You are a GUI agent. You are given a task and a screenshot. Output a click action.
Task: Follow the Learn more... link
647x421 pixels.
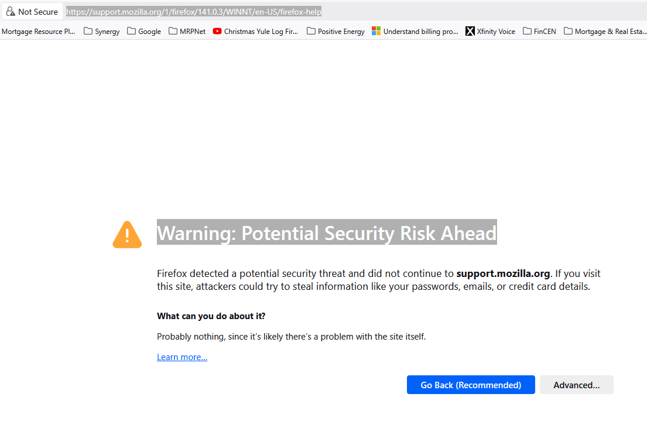[182, 357]
